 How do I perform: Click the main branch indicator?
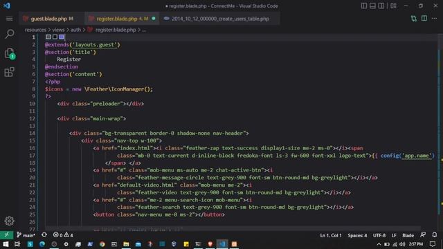click(x=26, y=235)
